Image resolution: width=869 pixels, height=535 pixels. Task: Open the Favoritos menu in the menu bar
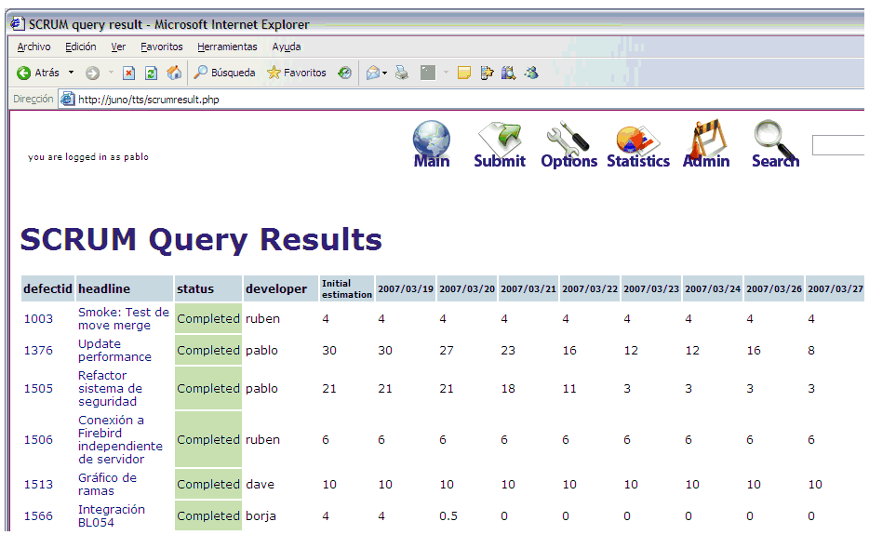pyautogui.click(x=162, y=47)
